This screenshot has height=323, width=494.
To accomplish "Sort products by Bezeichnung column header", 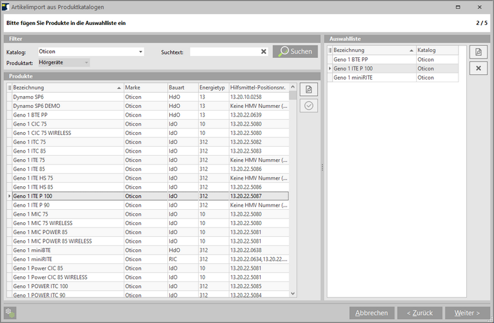I will [67, 87].
